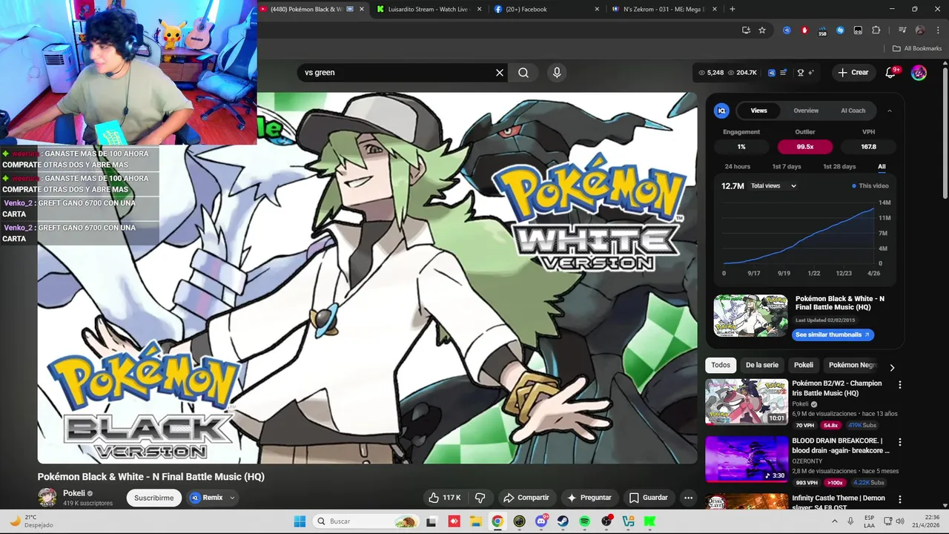Open the red hand ad-blocker extension
Screen dimensions: 949x534
point(804,30)
